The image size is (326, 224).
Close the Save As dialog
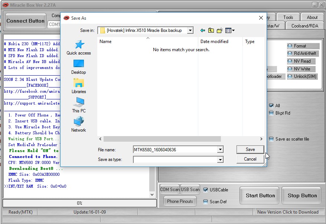261,18
